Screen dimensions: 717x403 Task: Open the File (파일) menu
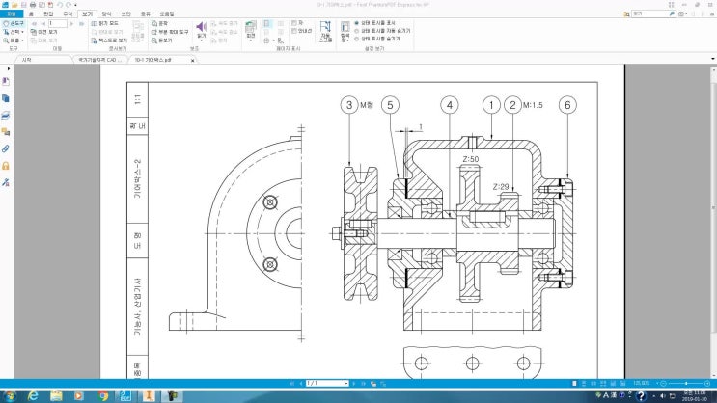click(12, 14)
